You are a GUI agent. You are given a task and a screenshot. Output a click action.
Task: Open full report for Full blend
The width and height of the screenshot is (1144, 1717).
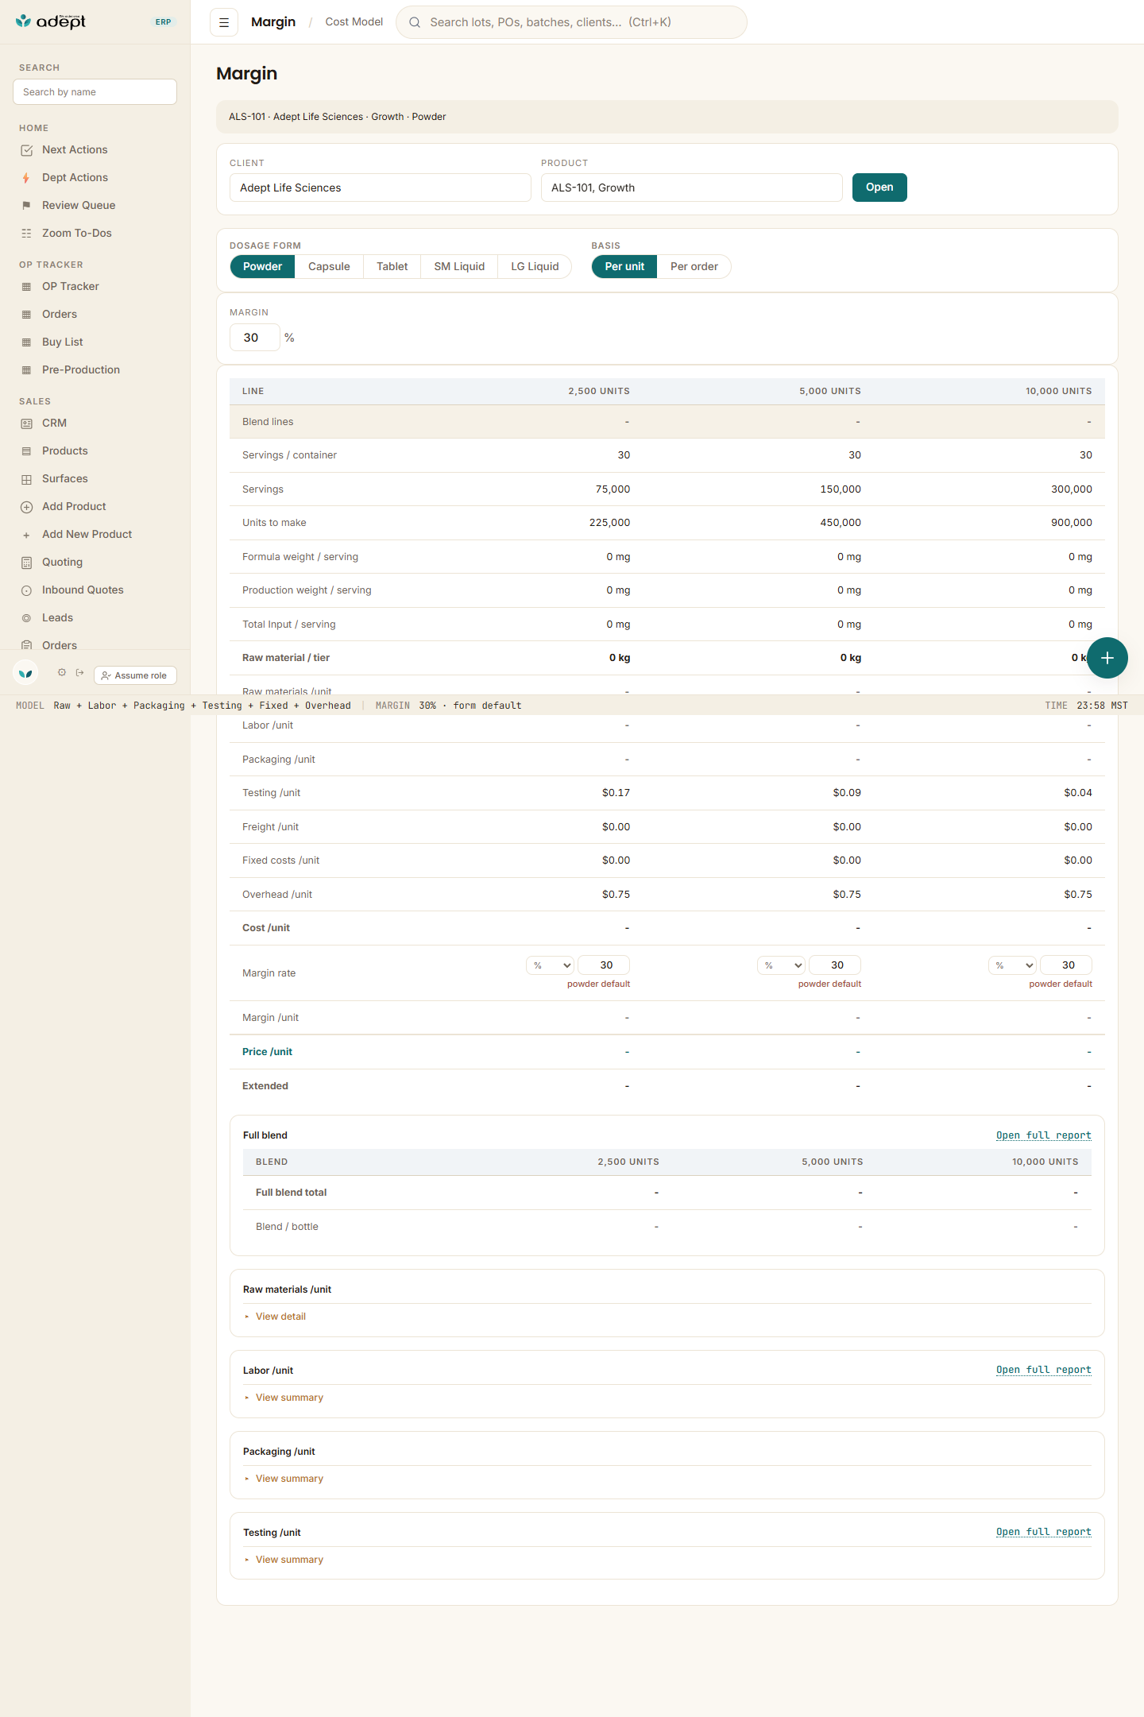(1044, 1135)
